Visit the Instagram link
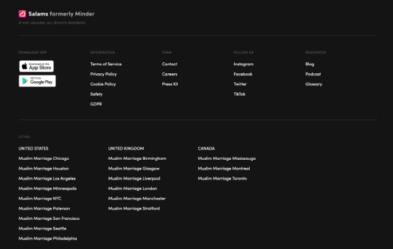393x249 pixels. pos(243,64)
